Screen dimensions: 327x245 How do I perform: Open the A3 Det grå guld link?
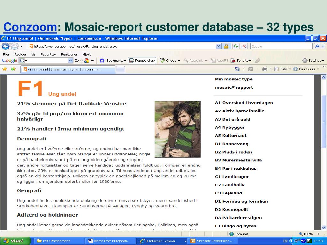click(232, 119)
